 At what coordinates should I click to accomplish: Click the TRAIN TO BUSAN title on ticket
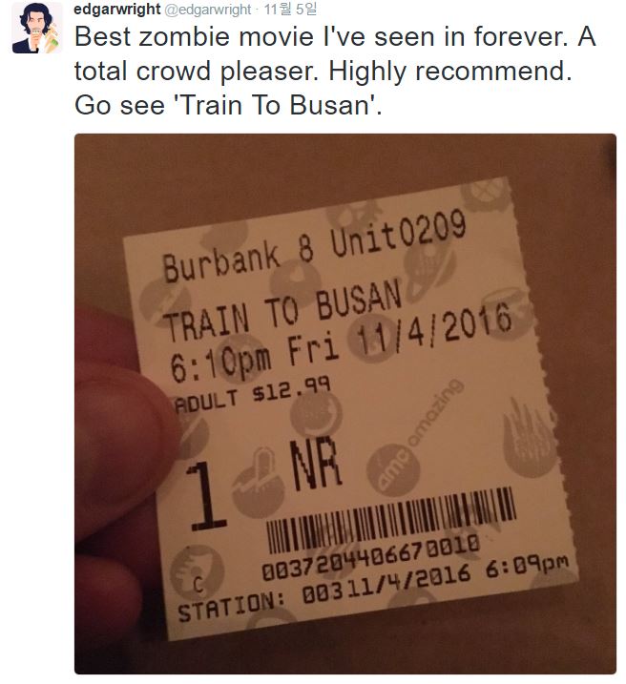282,311
